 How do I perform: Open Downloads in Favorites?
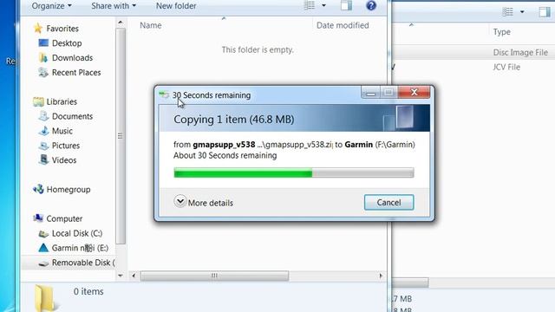(x=72, y=58)
